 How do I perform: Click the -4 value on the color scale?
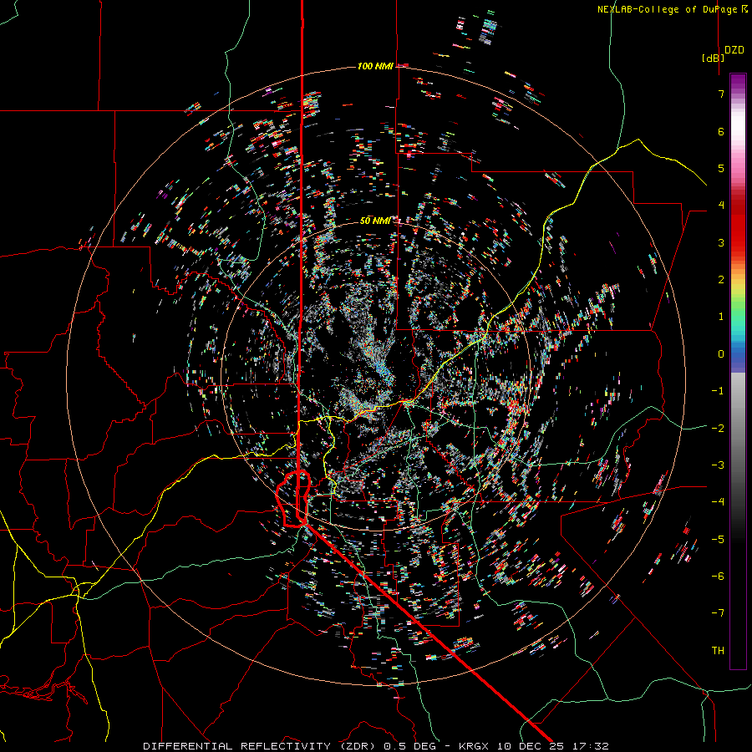pyautogui.click(x=718, y=502)
